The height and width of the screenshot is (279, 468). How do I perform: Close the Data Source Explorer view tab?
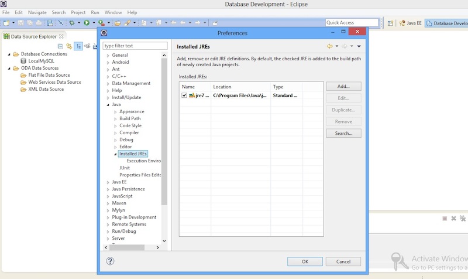pyautogui.click(x=61, y=36)
